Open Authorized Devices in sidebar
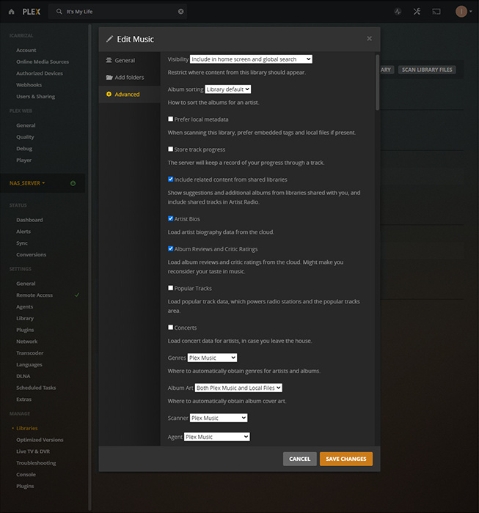Image resolution: width=479 pixels, height=513 pixels. [x=40, y=73]
